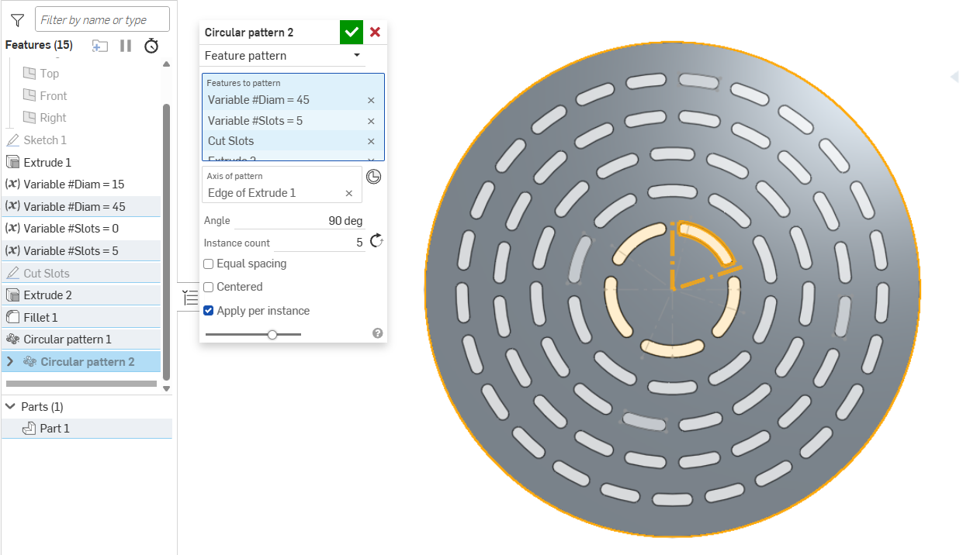This screenshot has width=963, height=555.
Task: Click the Angle value 90 deg
Action: pyautogui.click(x=345, y=221)
